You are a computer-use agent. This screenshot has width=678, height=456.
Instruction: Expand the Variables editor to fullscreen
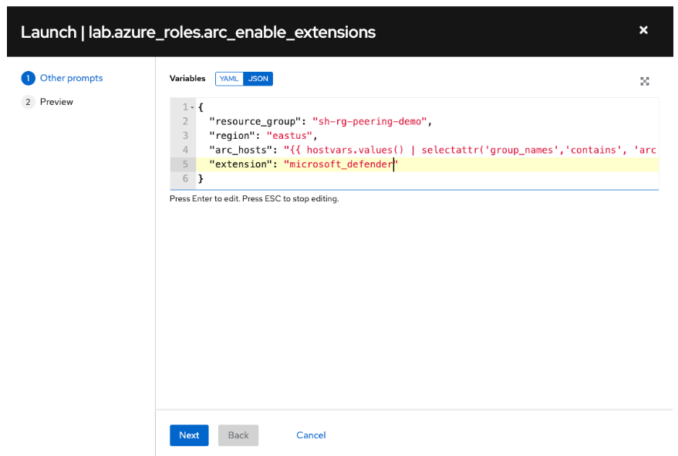645,81
